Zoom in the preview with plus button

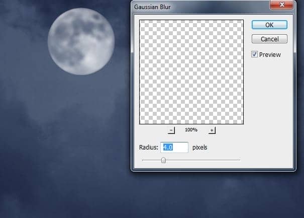[x=212, y=130]
